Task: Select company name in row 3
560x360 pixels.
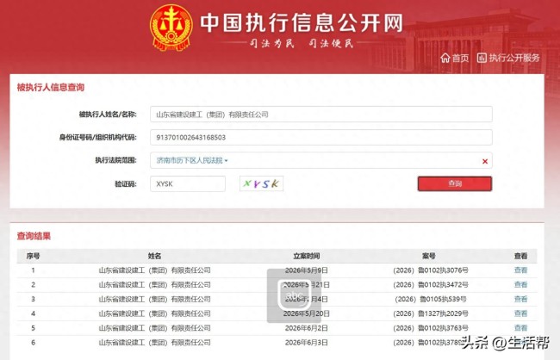Action: [x=154, y=300]
